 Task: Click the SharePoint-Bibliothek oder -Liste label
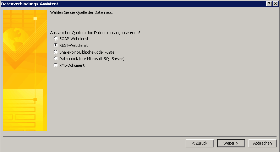[x=87, y=52]
